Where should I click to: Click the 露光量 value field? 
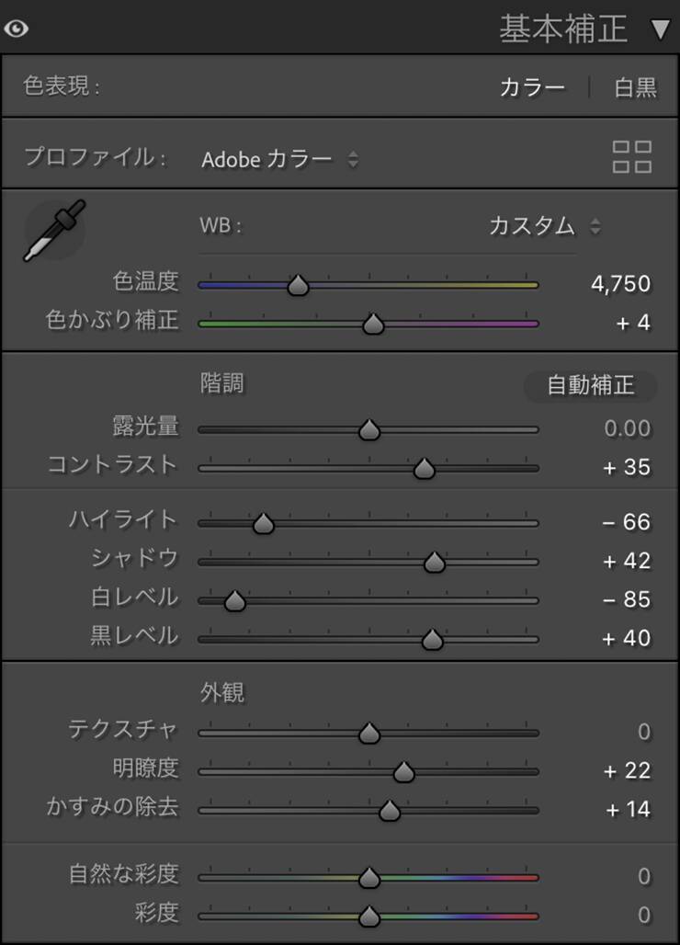click(627, 428)
